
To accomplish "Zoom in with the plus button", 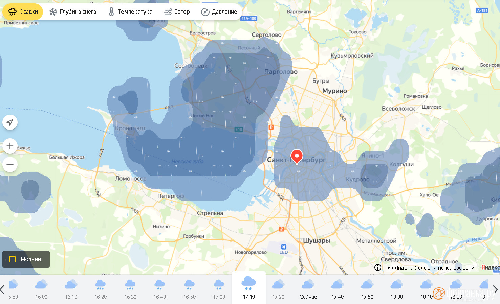I will coord(10,146).
